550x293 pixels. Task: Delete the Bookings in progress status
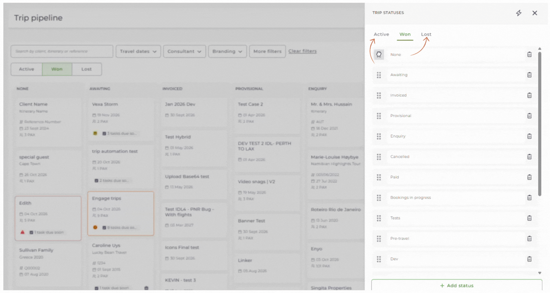[529, 198]
